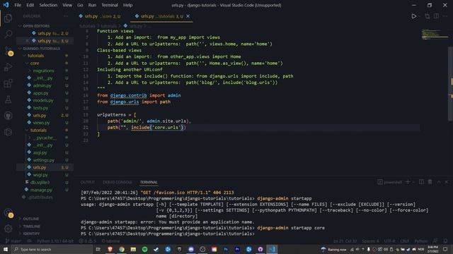Open Brave browser from taskbar
Image resolution: width=453 pixels, height=254 pixels.
[x=110, y=249]
